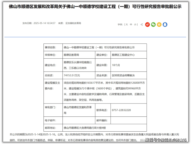Set font size to small (小)
191x144 pixels.
click(x=135, y=25)
